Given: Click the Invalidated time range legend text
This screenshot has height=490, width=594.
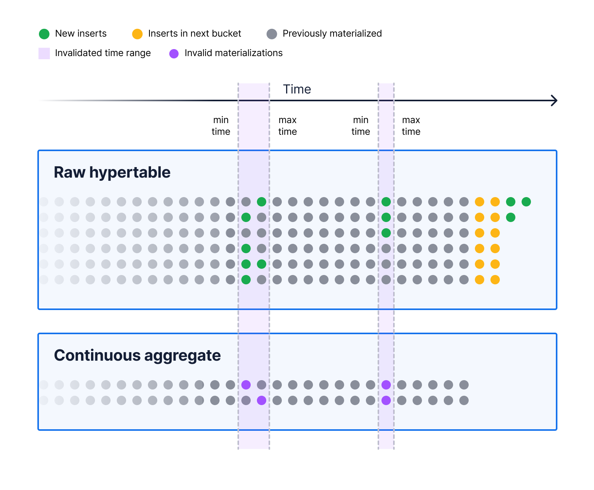Looking at the screenshot, I should pos(103,53).
